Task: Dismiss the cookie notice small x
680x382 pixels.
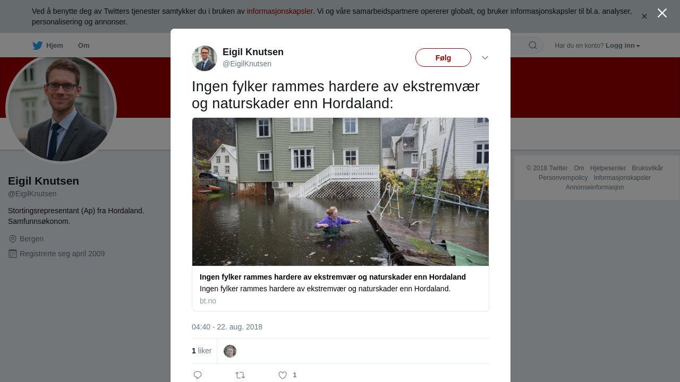Action: click(x=644, y=16)
